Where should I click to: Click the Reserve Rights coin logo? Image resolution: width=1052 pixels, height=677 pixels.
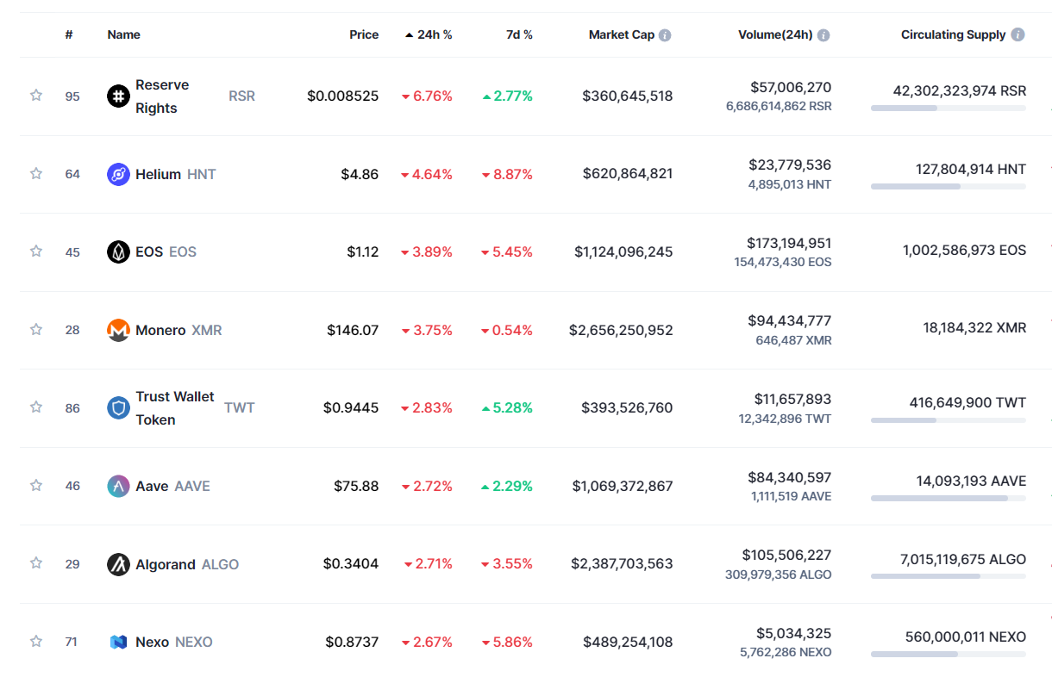tap(118, 96)
